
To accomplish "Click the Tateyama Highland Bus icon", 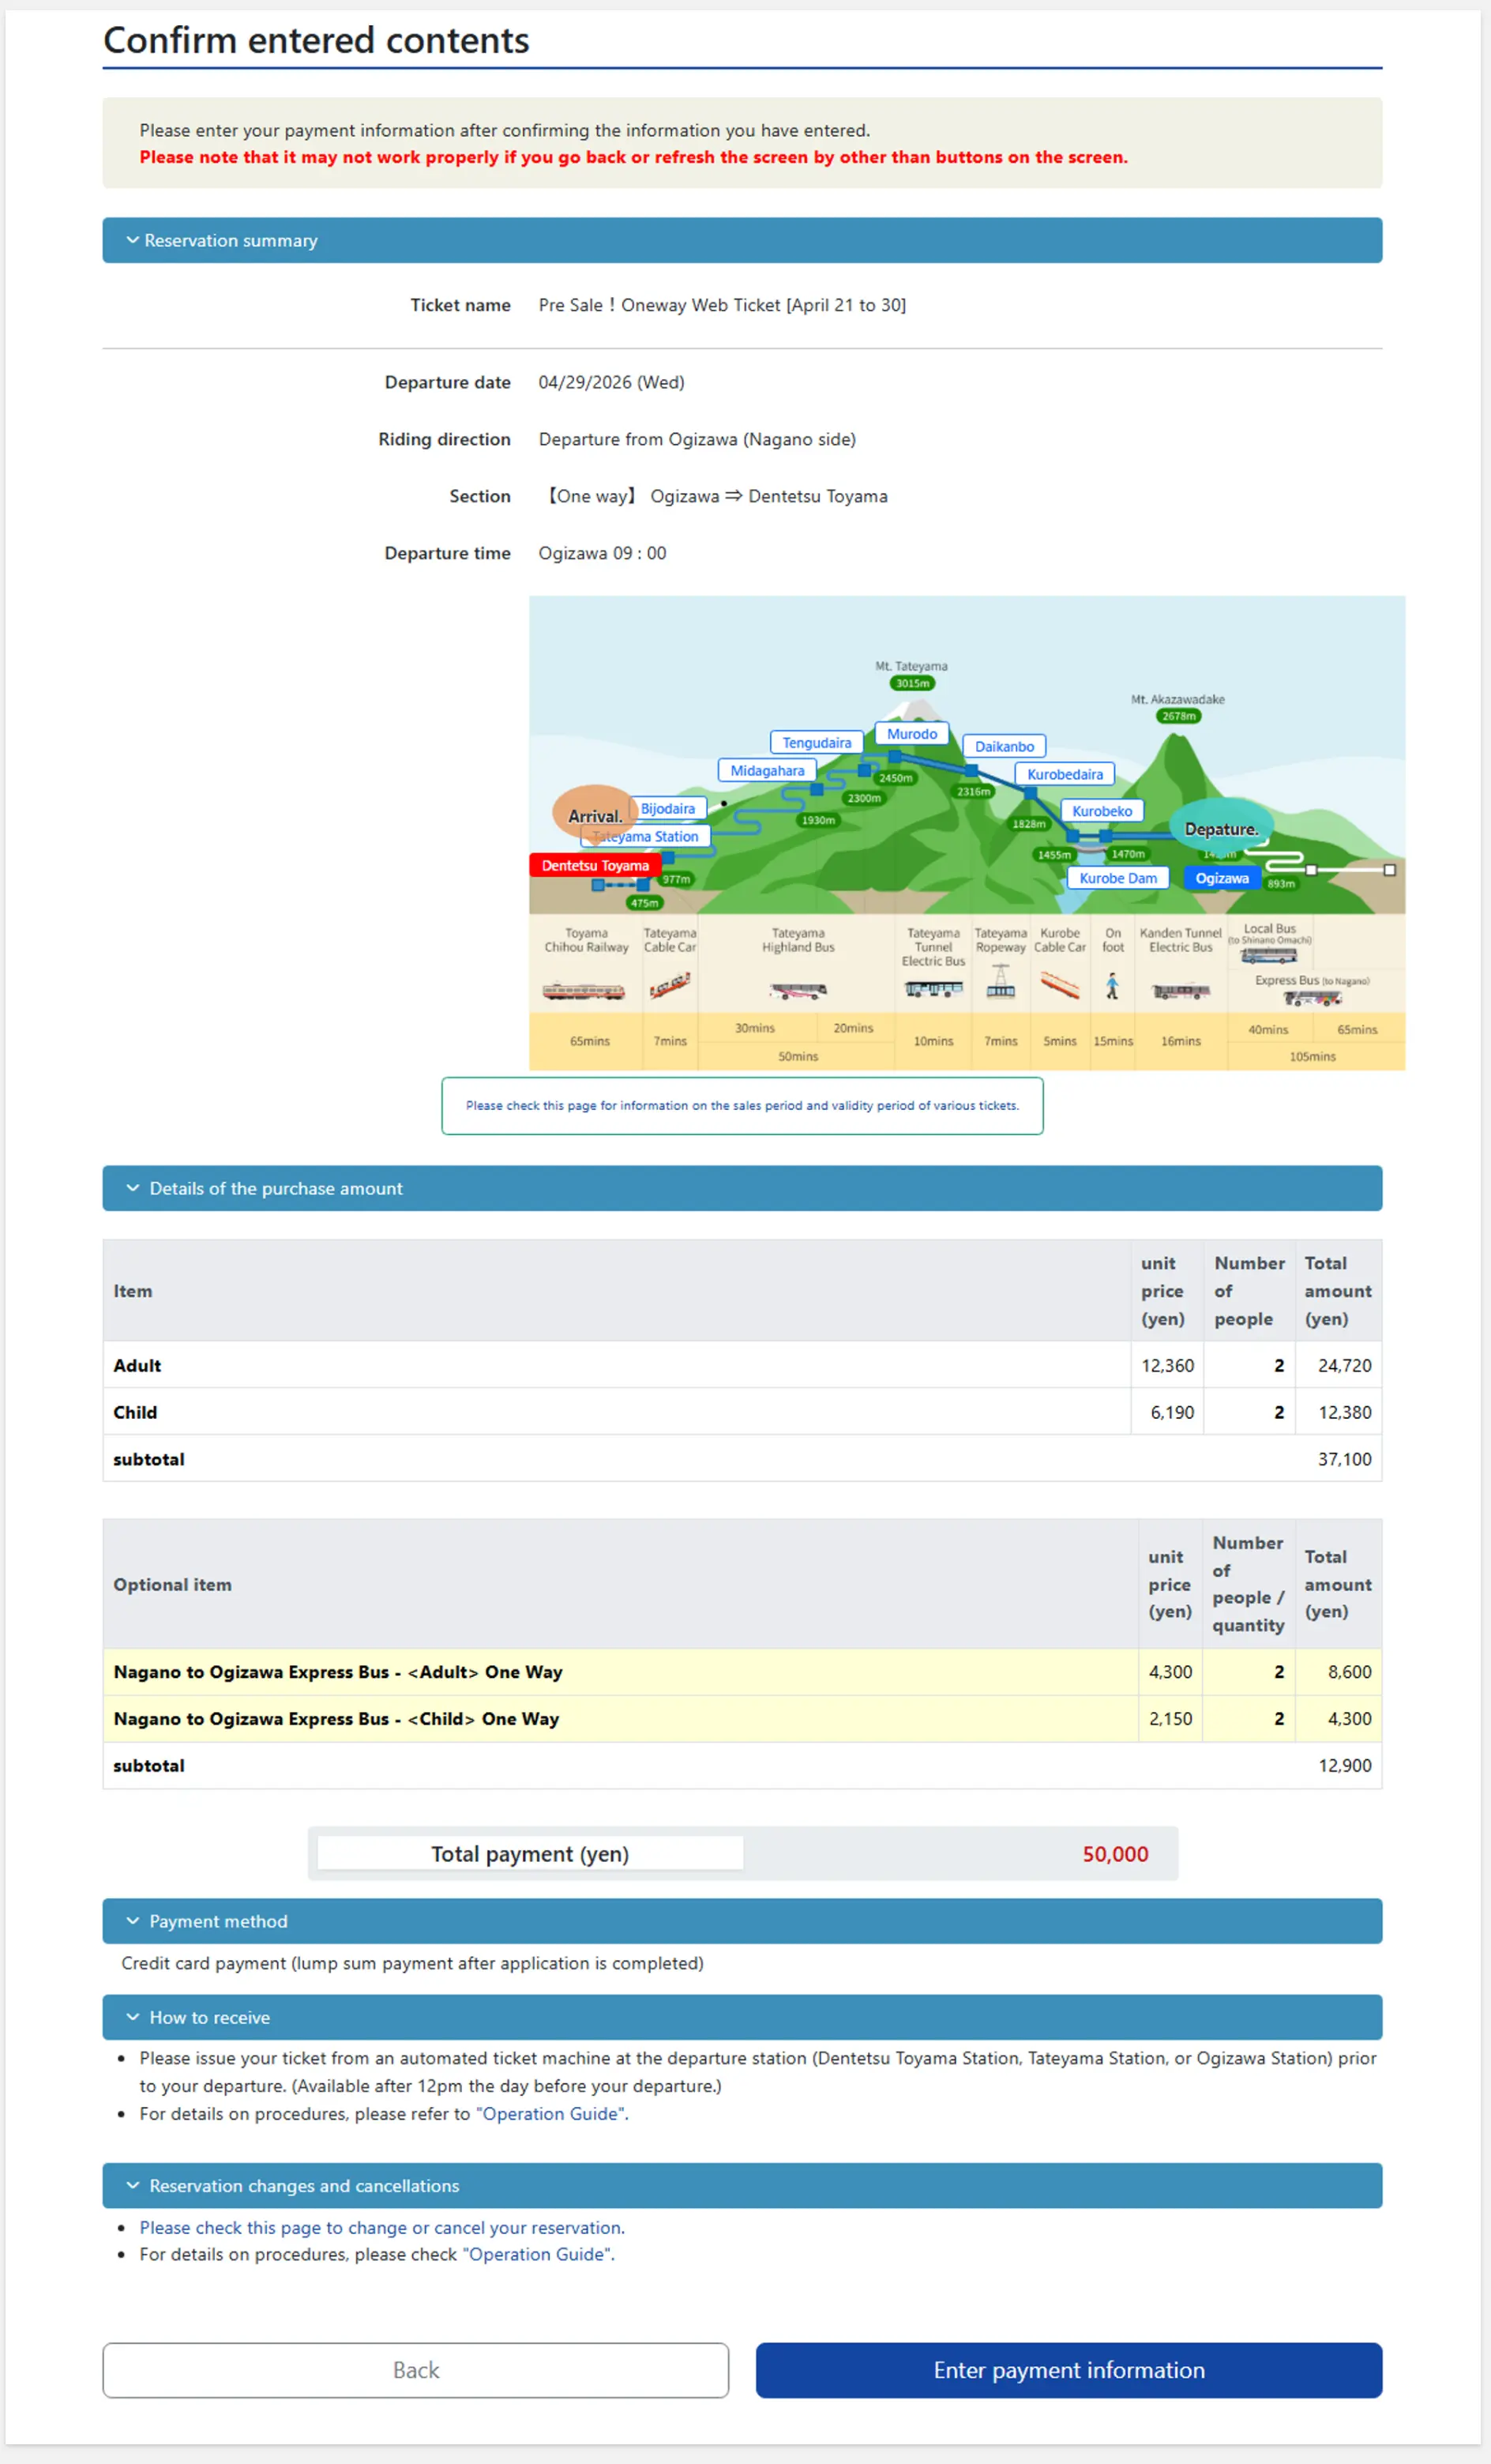I will (798, 991).
